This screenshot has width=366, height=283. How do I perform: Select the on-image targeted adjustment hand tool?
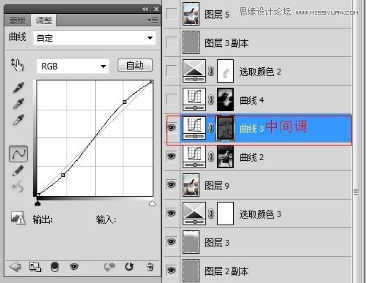17,65
